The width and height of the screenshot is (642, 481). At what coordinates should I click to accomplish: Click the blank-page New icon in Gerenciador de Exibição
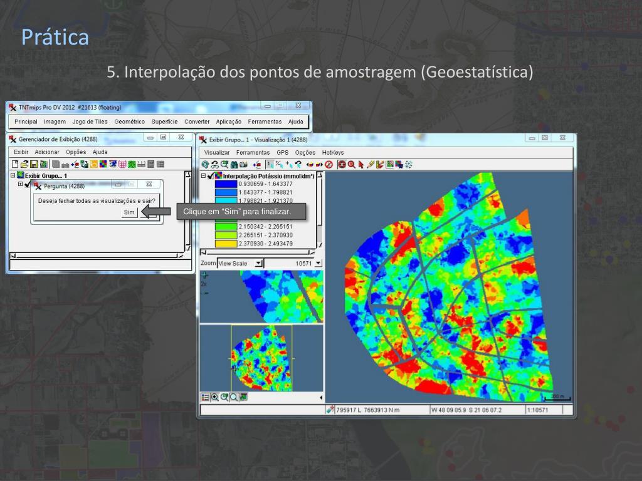pos(15,164)
